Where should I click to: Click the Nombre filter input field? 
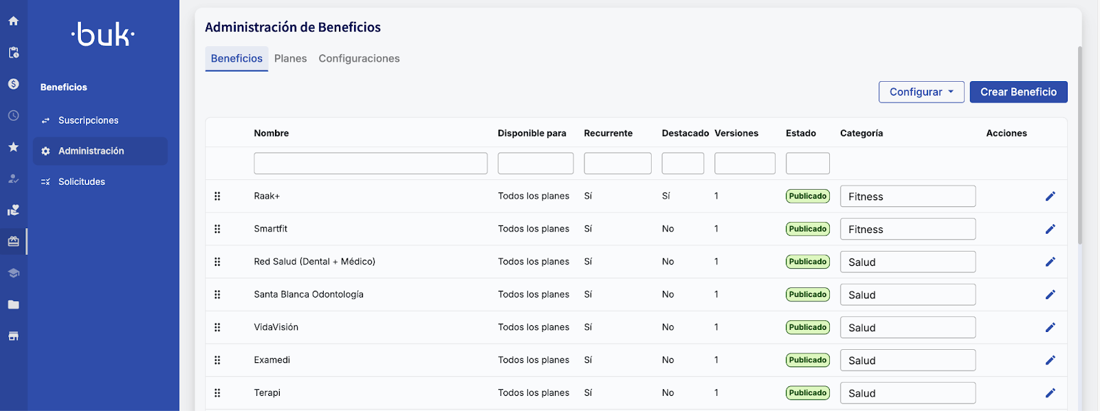point(371,164)
